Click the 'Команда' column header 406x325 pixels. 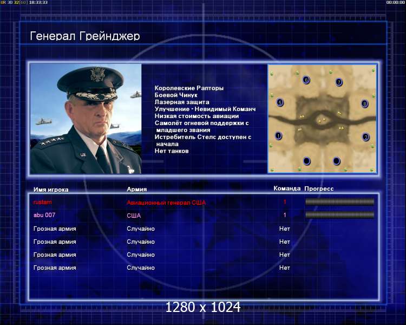[x=287, y=188]
